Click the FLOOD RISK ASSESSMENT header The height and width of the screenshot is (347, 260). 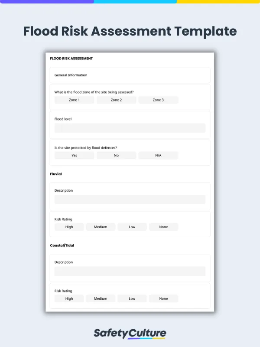(71, 59)
